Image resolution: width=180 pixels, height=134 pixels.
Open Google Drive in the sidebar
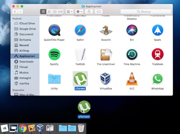[x=25, y=29]
